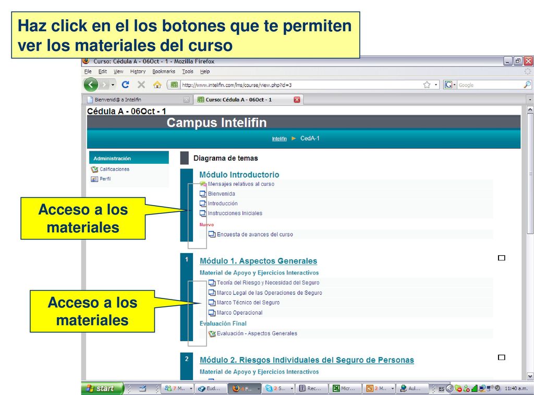This screenshot has width=534, height=395.
Task: Open the Edit menu
Action: [103, 71]
